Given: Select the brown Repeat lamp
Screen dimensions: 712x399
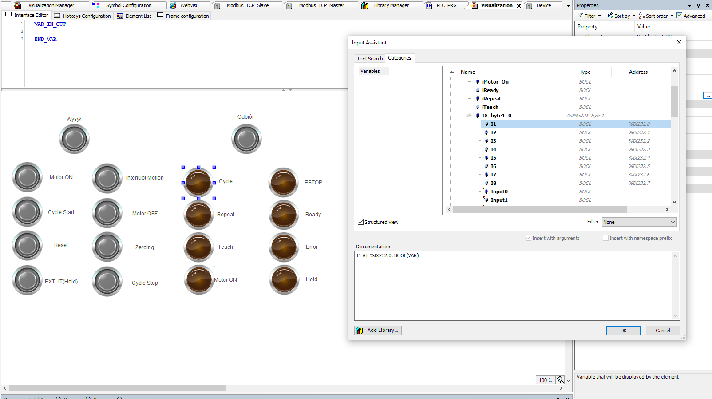Looking at the screenshot, I should coord(198,215).
